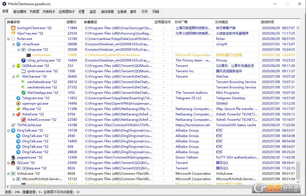Screen dimensions: 306x196
Task: Click the QQ.exe penguin icon
Action: (13, 163)
